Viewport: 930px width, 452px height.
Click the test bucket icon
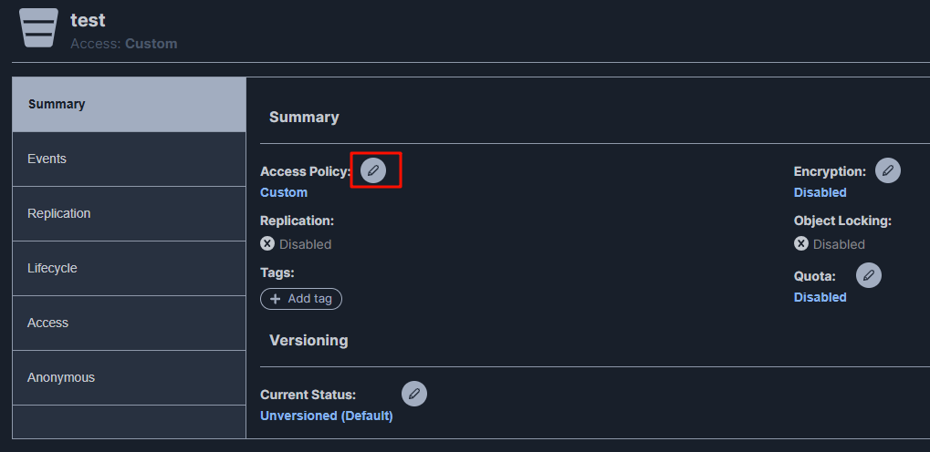(38, 28)
